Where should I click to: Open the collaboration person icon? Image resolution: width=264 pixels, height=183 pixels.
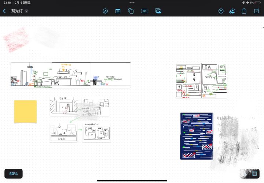(232, 11)
